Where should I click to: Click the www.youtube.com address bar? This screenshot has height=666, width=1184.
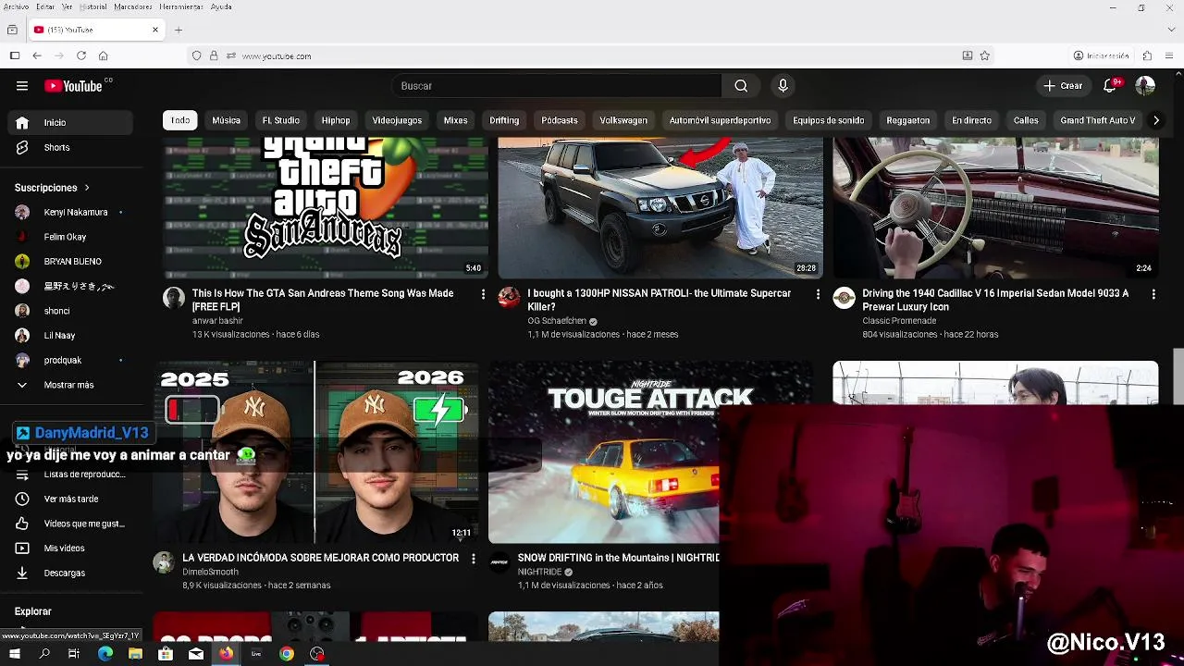592,55
